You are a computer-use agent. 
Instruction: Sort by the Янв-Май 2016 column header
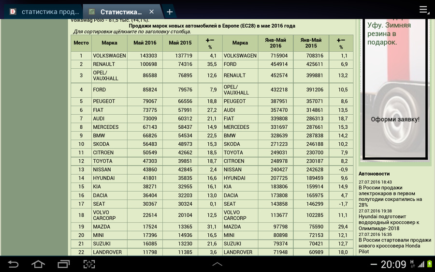[x=275, y=43]
